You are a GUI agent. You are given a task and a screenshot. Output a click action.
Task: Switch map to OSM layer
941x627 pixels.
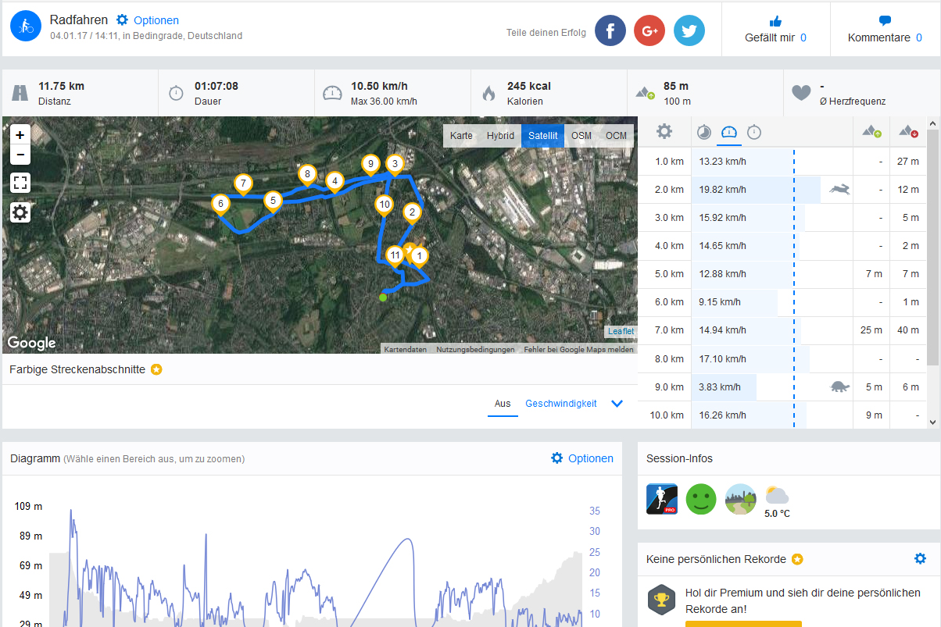581,136
